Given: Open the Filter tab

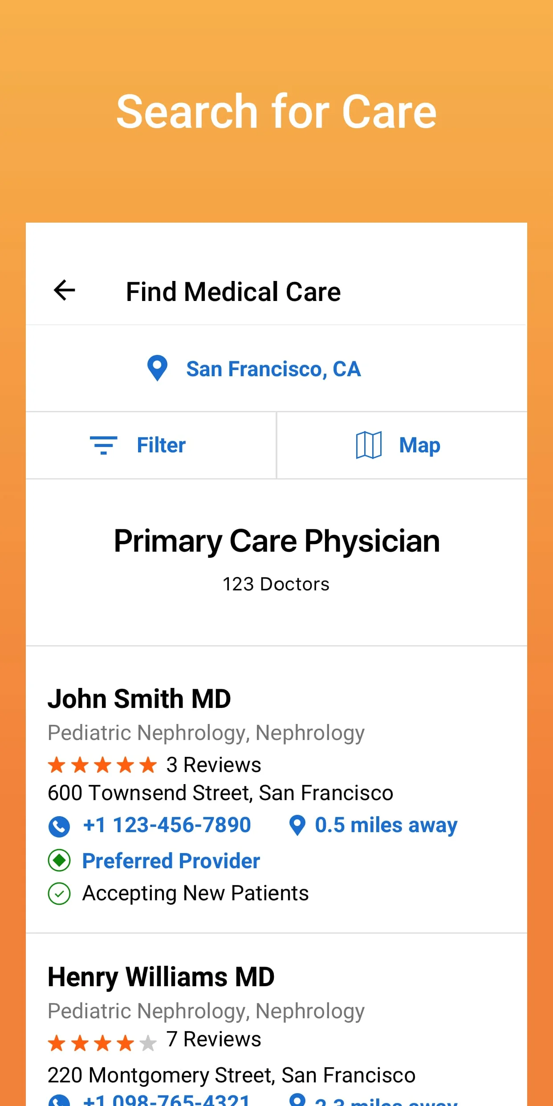Looking at the screenshot, I should point(161,445).
